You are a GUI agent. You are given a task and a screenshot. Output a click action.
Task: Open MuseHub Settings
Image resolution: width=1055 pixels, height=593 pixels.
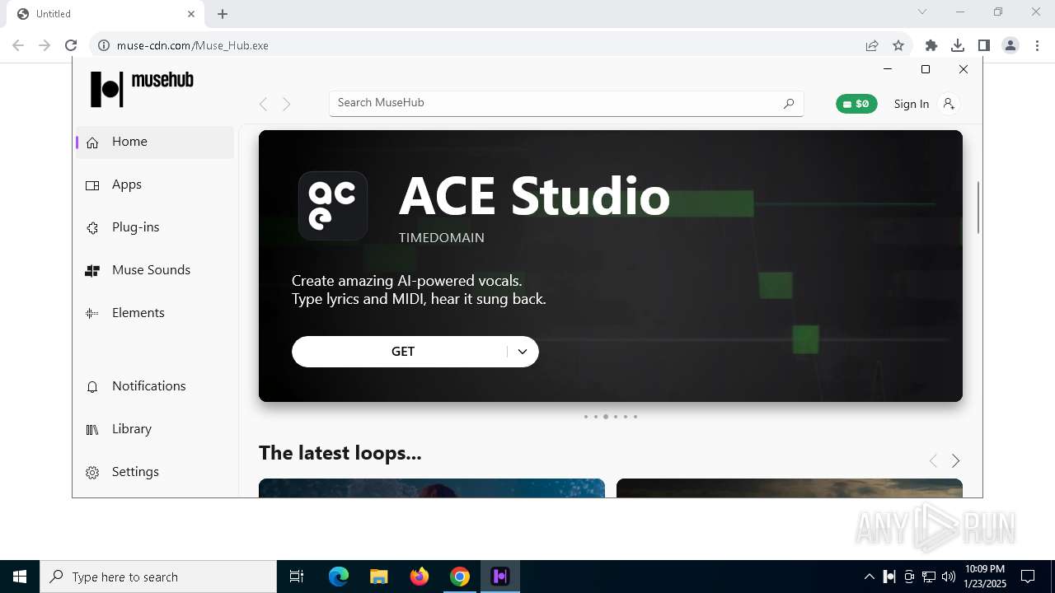tap(155, 472)
